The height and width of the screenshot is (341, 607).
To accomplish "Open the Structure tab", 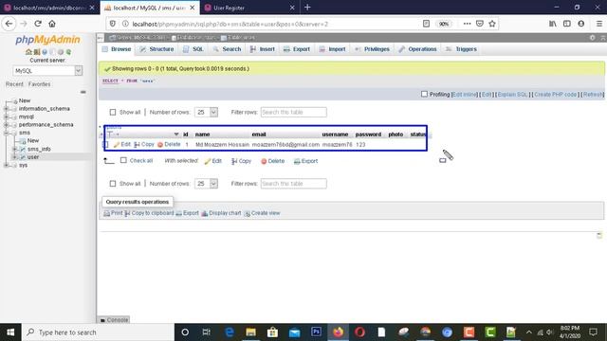I will pyautogui.click(x=156, y=49).
